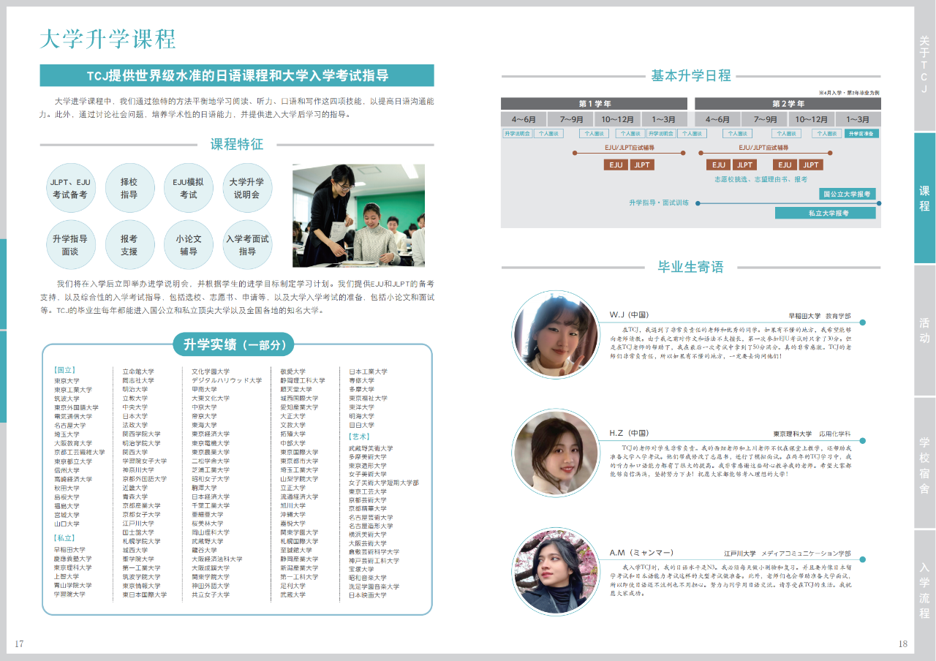
Task: Click the 第2学年 timeline header
Action: point(787,103)
